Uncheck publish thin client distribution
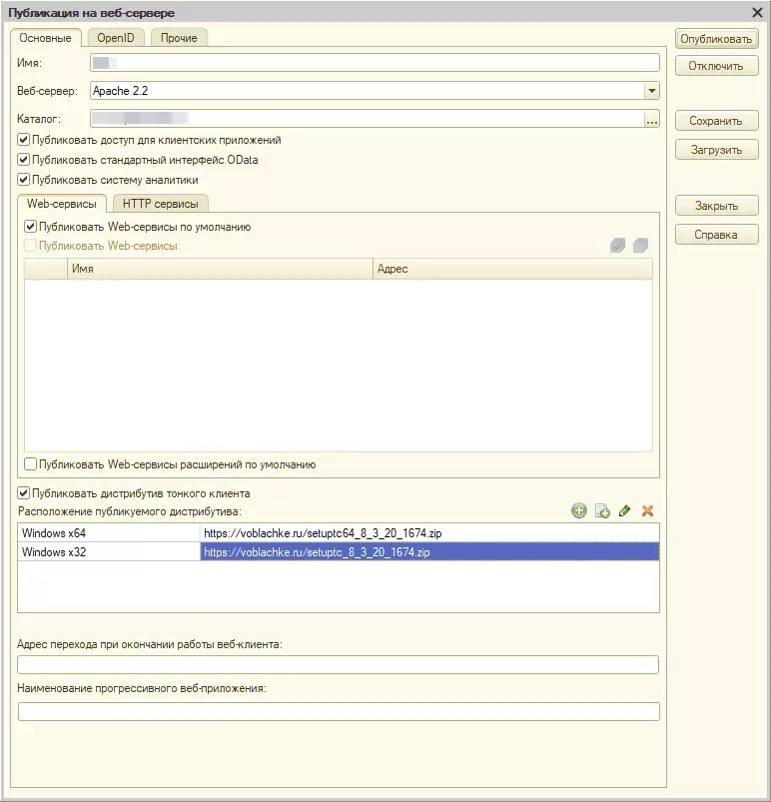This screenshot has height=802, width=771. [x=24, y=493]
